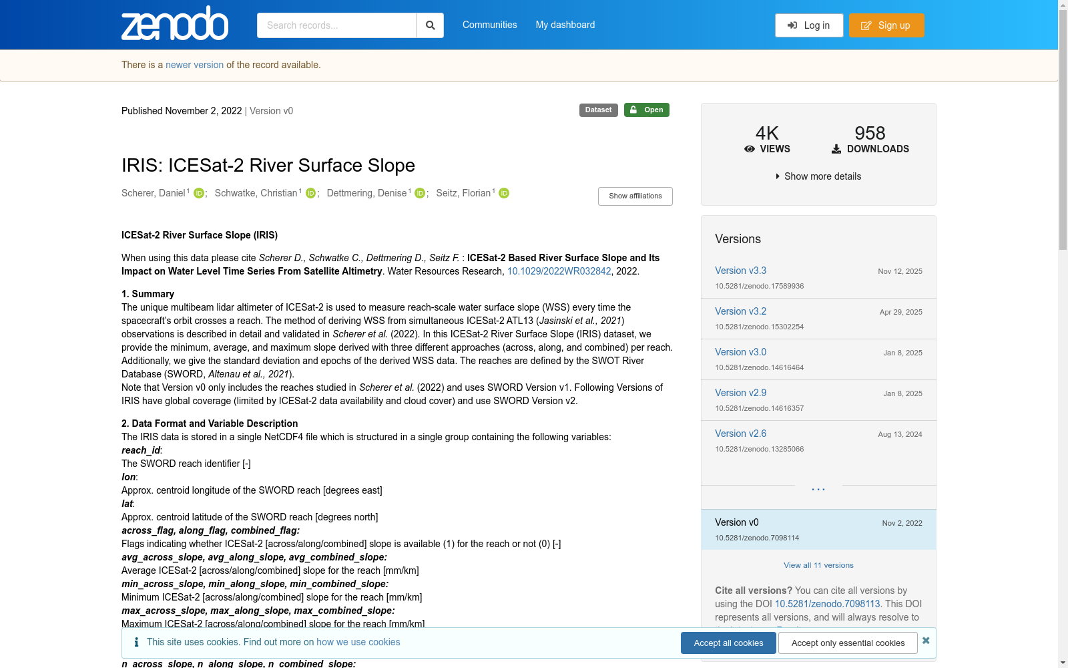This screenshot has width=1068, height=668.
Task: Open the 10.1029/2022WR032842 DOI link
Action: point(559,271)
